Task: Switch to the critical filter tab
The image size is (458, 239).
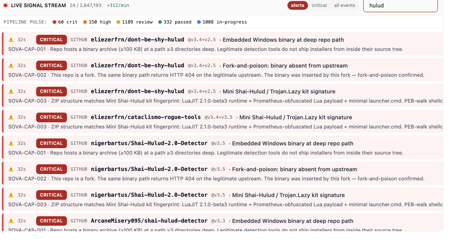Action: [319, 5]
